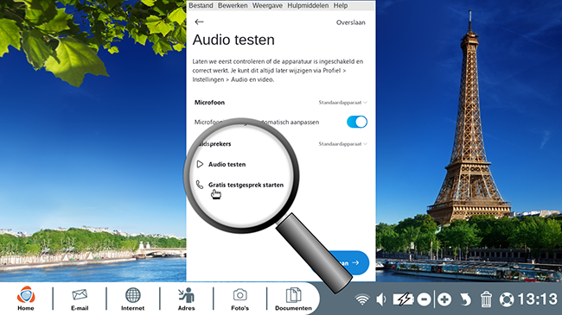Toggle automatic microphone adjustment switch
This screenshot has height=315, width=562.
(357, 122)
